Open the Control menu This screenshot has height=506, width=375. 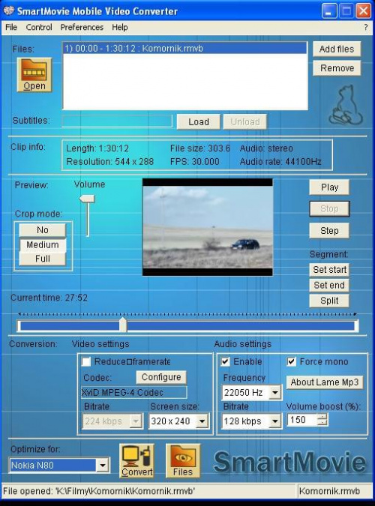click(39, 28)
